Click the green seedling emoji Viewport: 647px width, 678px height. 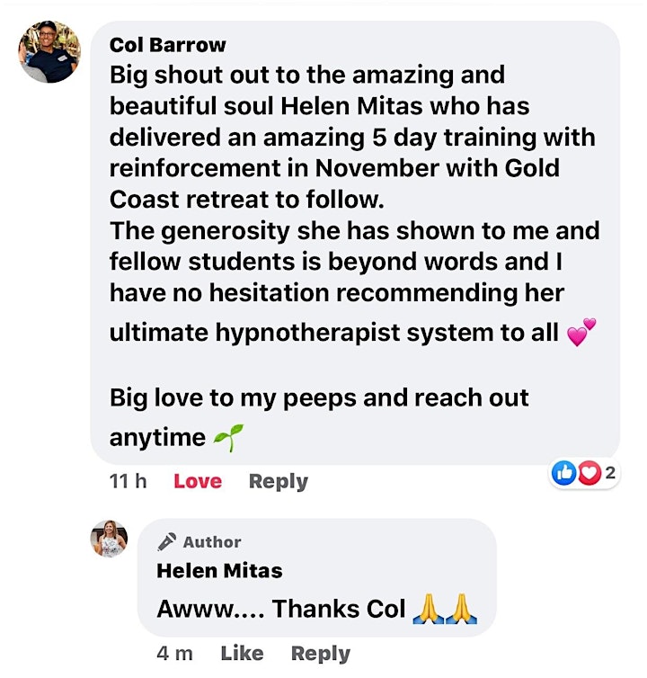[x=228, y=438]
